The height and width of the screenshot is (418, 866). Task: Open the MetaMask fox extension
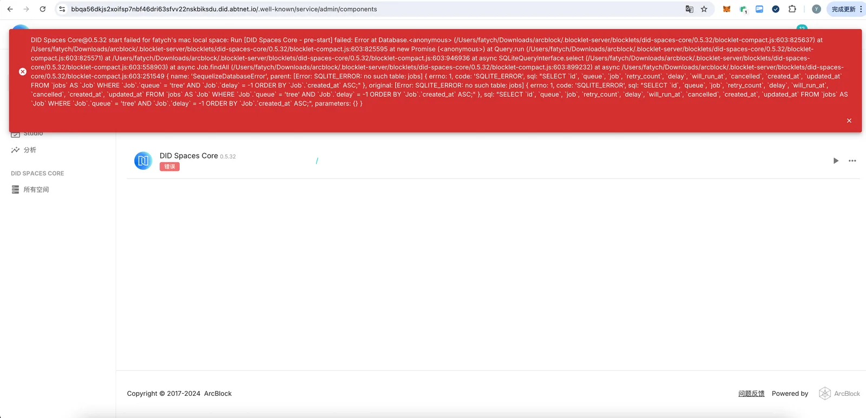coord(727,9)
